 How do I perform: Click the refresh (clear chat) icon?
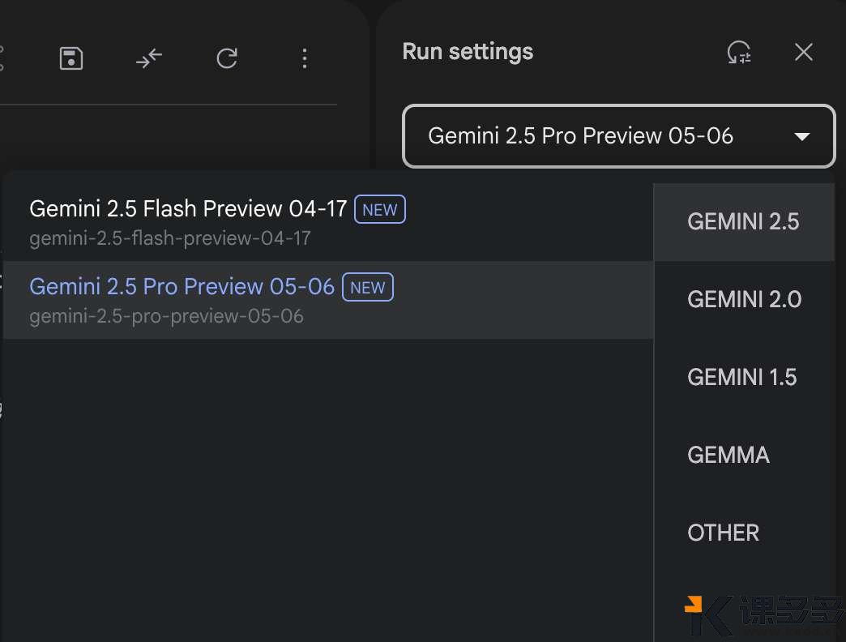coord(227,58)
